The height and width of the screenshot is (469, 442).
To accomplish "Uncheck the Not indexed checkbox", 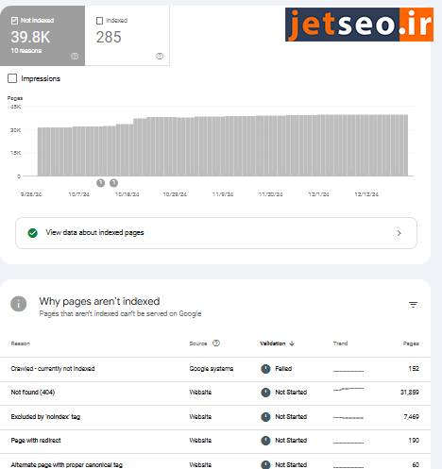I will coord(14,21).
